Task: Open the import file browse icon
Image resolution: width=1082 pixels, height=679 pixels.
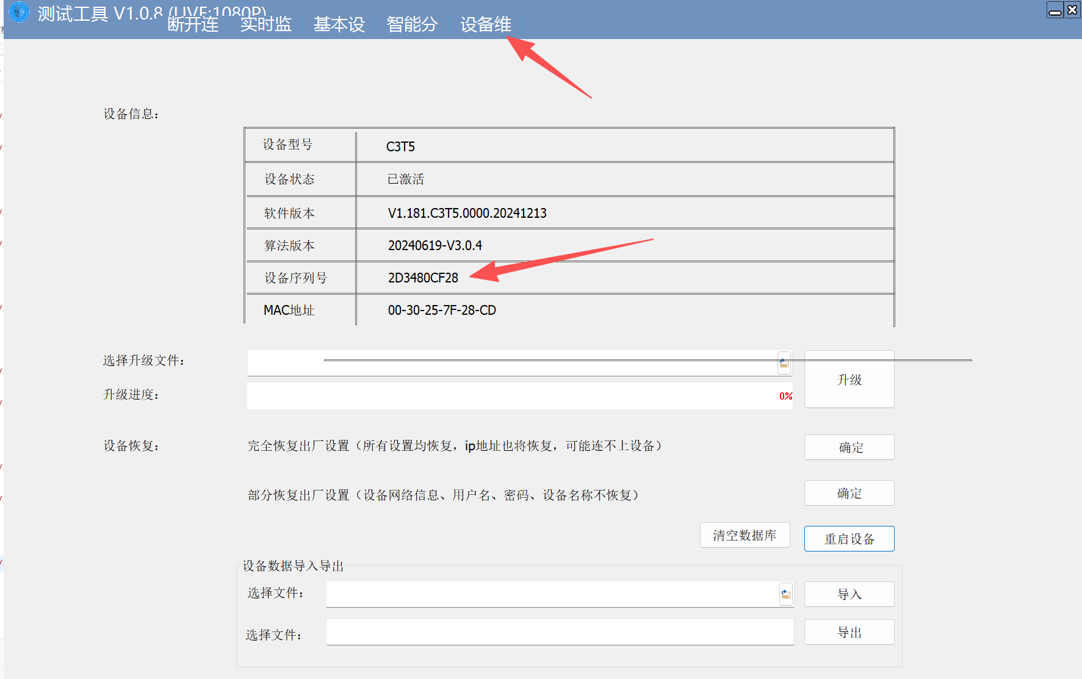Action: tap(786, 594)
